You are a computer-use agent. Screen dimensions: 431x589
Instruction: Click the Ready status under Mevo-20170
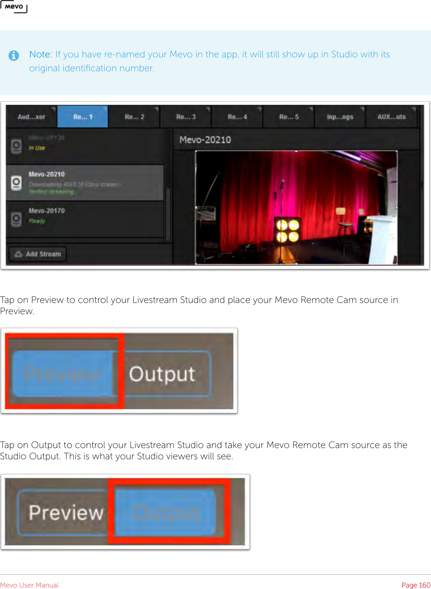37,221
